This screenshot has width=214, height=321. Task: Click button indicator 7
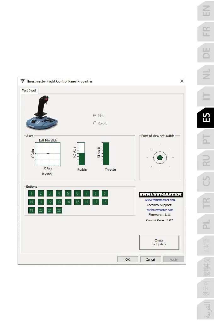click(87, 193)
